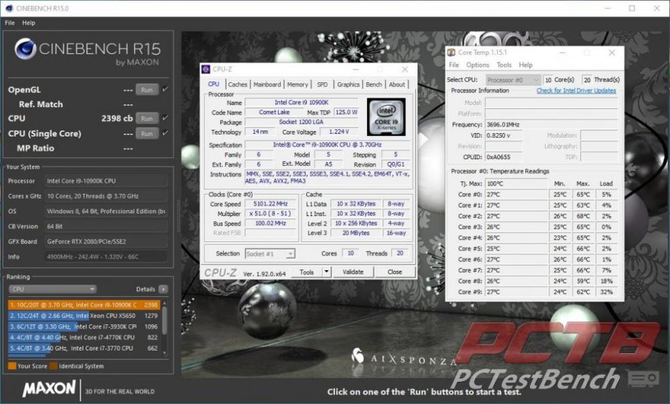Run the OpenGL benchmark
This screenshot has width=670, height=404.
coord(147,90)
